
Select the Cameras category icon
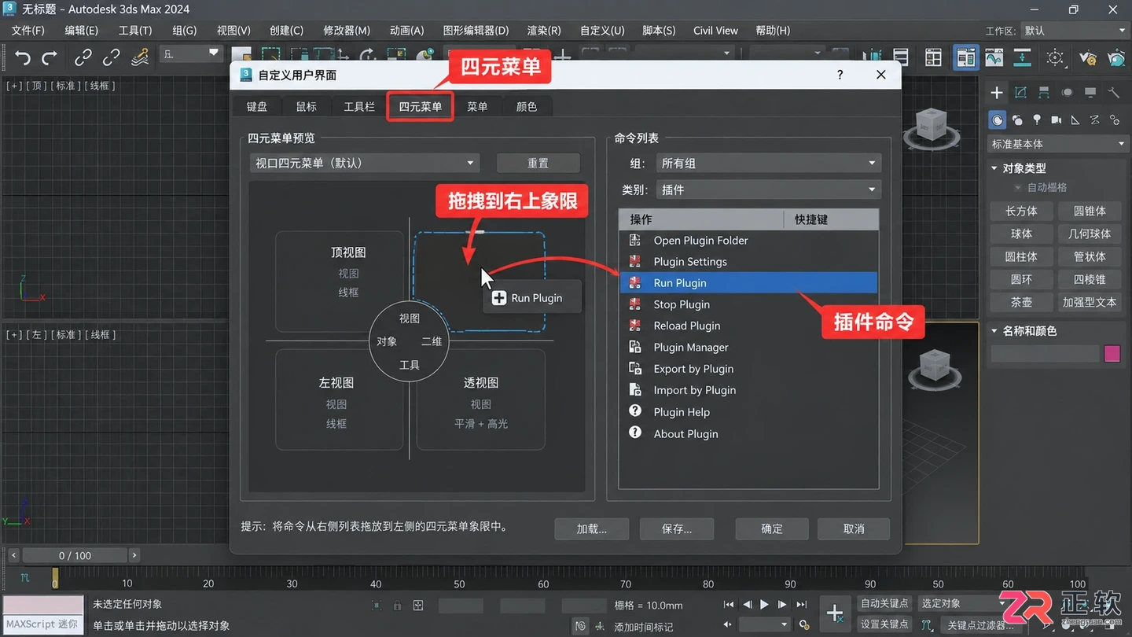pyautogui.click(x=1057, y=120)
